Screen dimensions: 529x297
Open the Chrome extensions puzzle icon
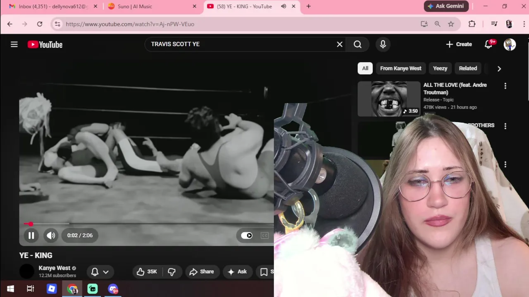(x=472, y=24)
